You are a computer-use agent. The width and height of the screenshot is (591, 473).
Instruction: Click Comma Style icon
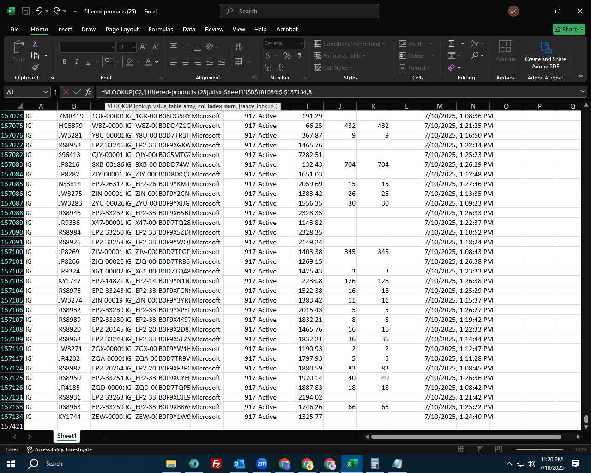tap(299, 55)
